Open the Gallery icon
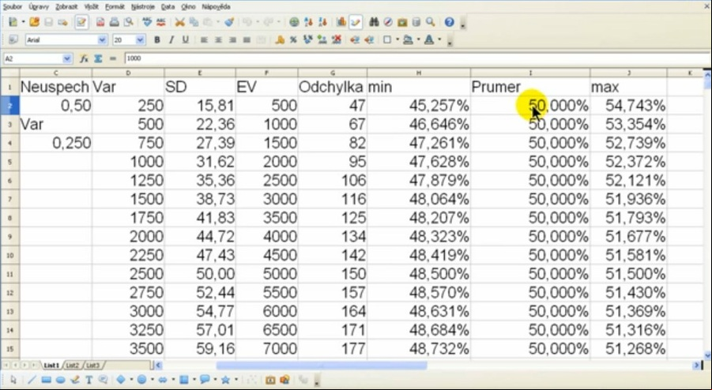Image resolution: width=712 pixels, height=390 pixels. click(402, 22)
